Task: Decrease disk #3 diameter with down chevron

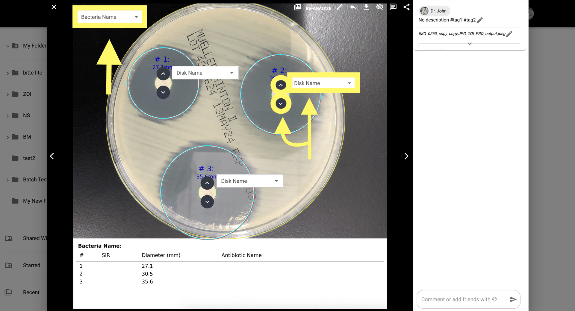Action: (207, 202)
